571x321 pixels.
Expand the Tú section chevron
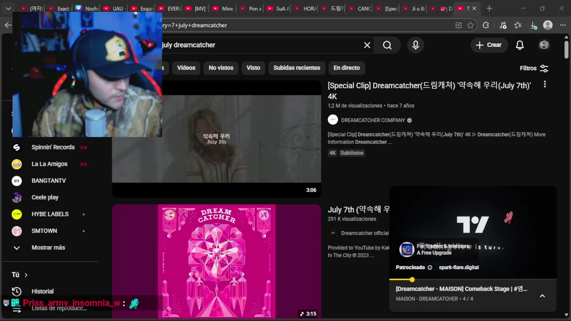[26, 275]
